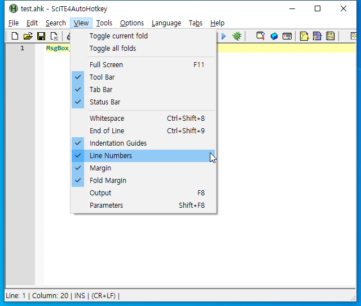Image resolution: width=361 pixels, height=306 pixels.
Task: Open the Search menu
Action: (56, 23)
